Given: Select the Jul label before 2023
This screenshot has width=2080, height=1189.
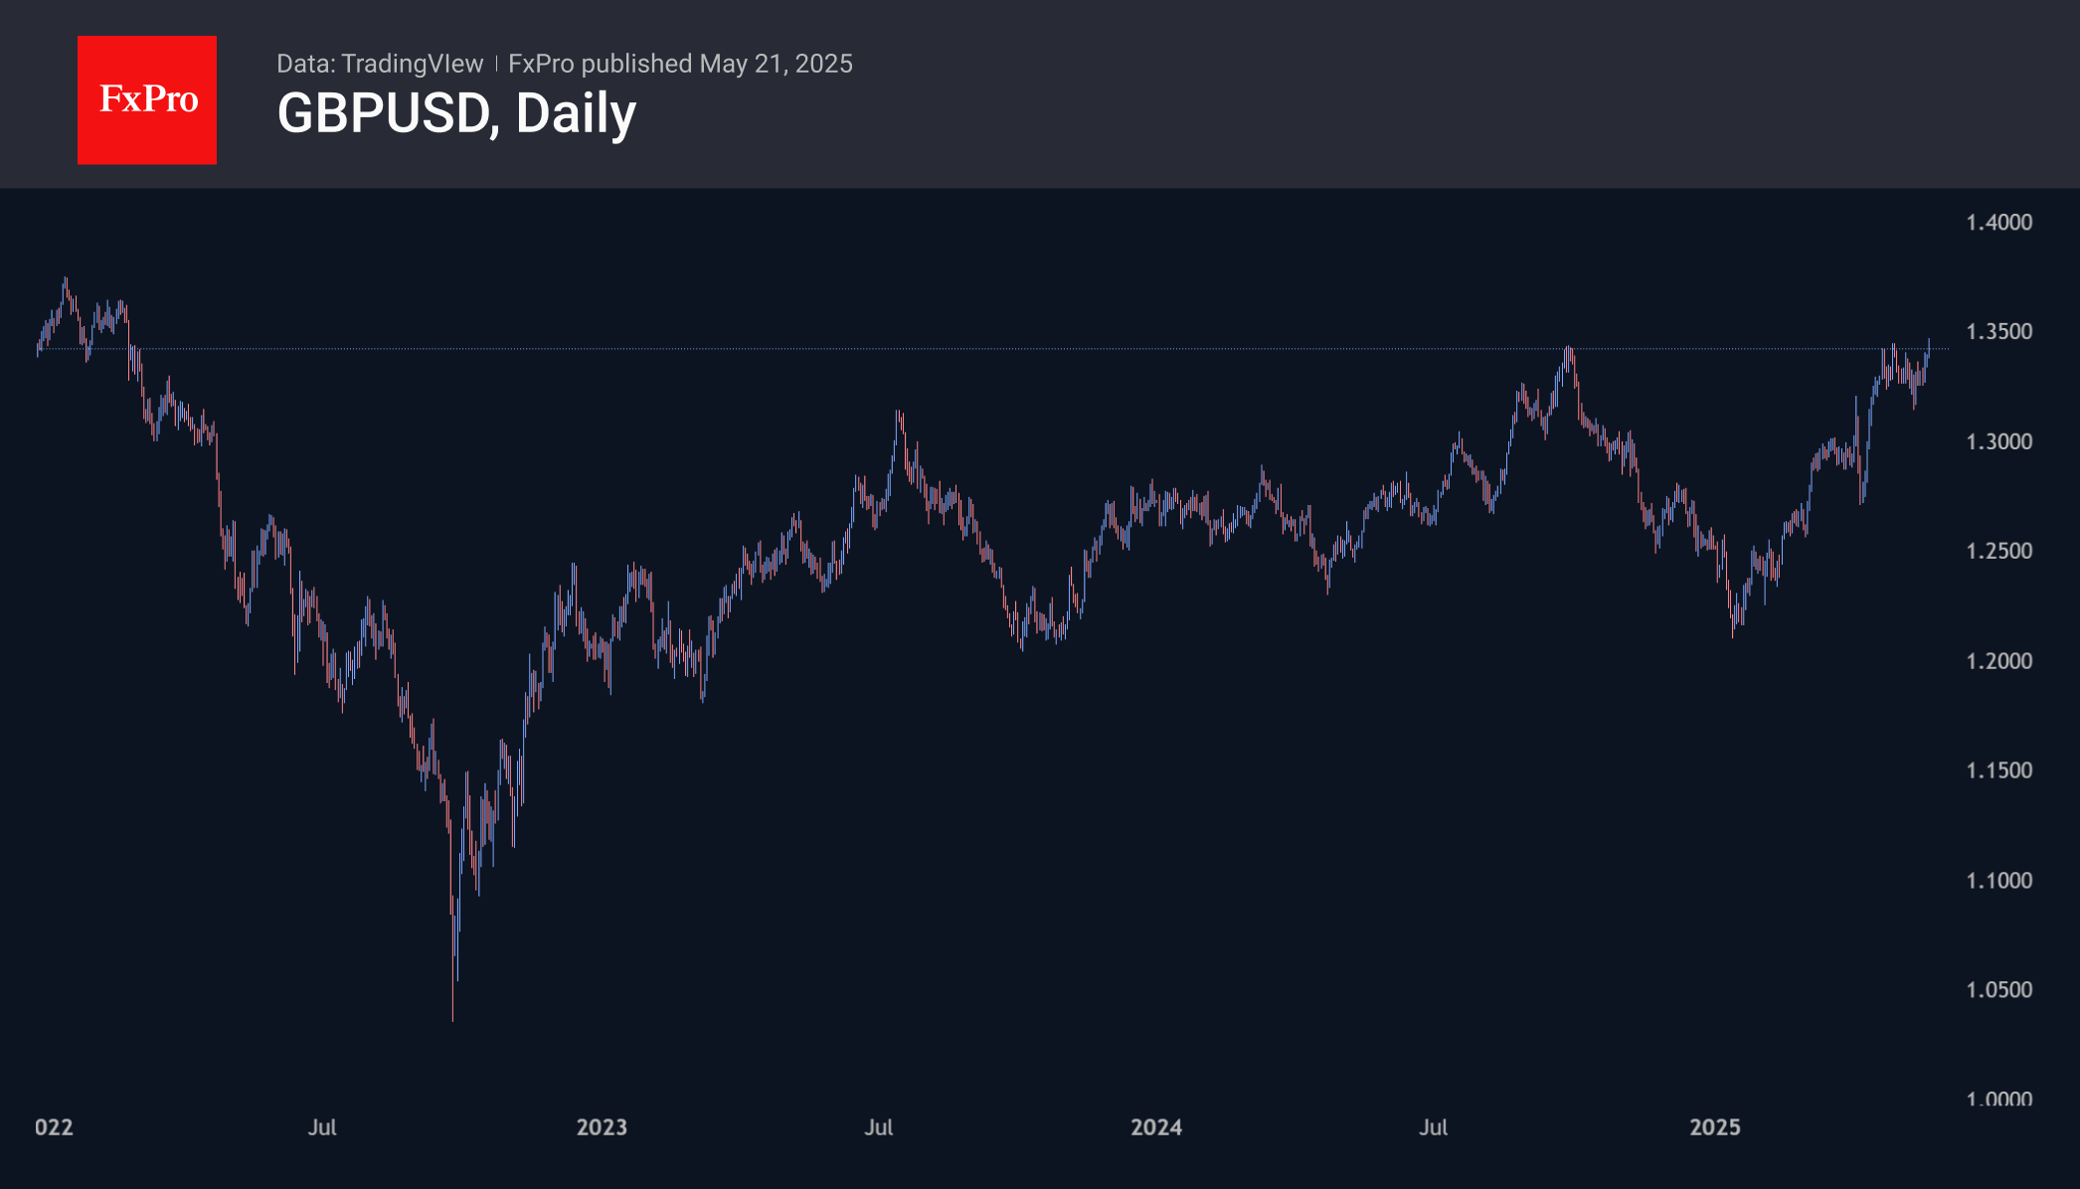Looking at the screenshot, I should pos(322,1127).
